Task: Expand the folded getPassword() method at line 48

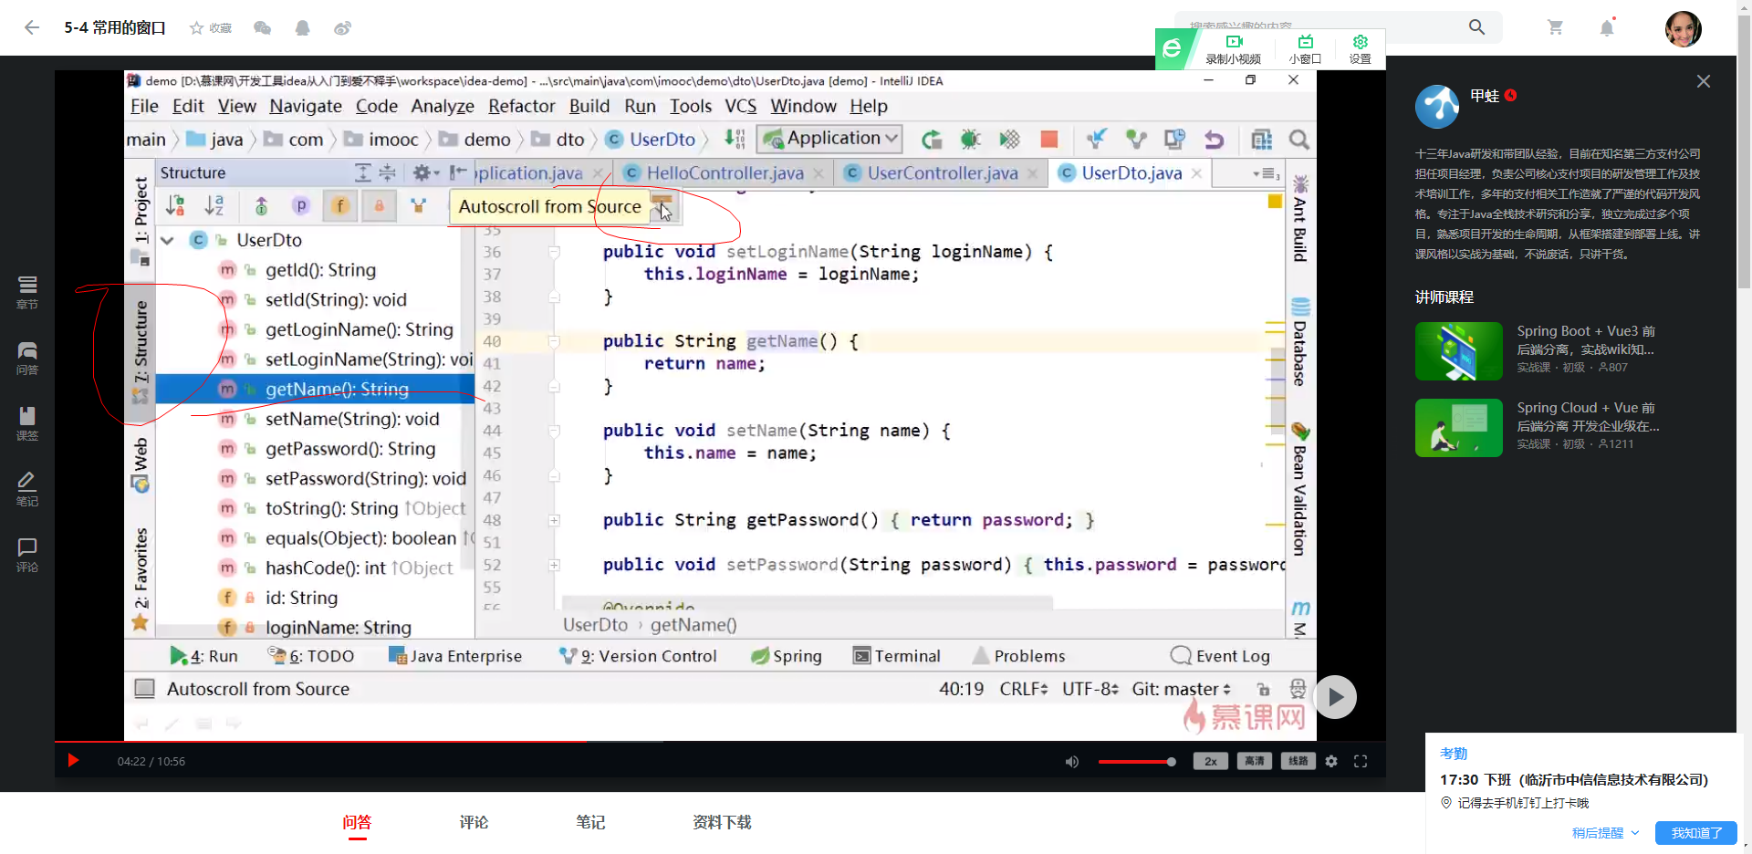Action: pos(554,520)
